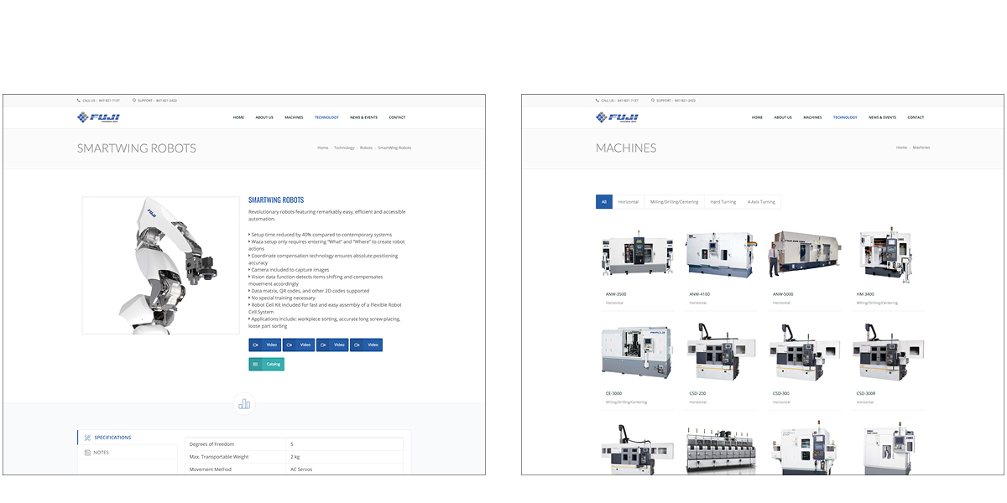This screenshot has height=503, width=1007.
Task: Click the document icon beside NOTES
Action: (x=87, y=453)
